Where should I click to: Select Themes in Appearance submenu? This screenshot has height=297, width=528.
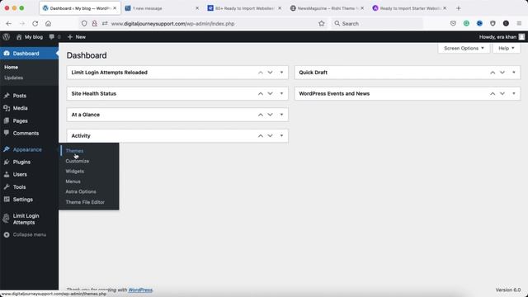point(74,151)
